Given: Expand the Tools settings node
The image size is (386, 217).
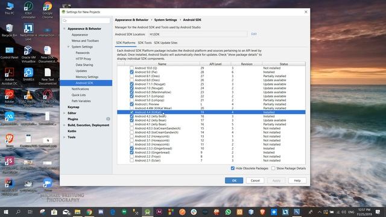Looking at the screenshot, I should click(x=65, y=137).
